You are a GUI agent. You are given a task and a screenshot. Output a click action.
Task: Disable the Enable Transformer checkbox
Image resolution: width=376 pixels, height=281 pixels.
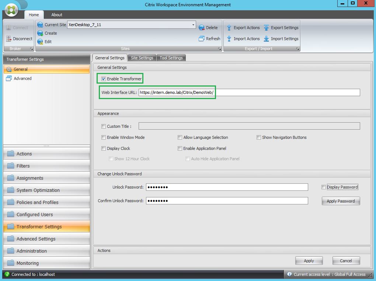coord(104,78)
